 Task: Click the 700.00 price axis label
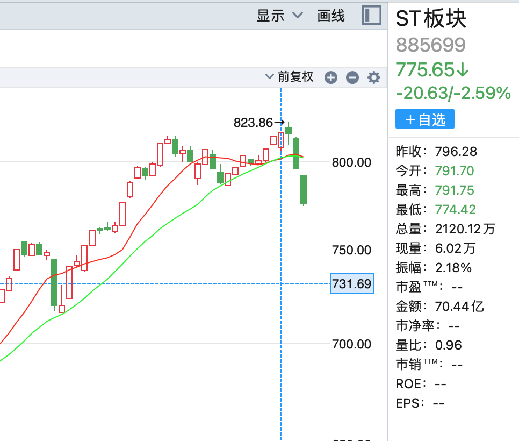click(x=352, y=343)
